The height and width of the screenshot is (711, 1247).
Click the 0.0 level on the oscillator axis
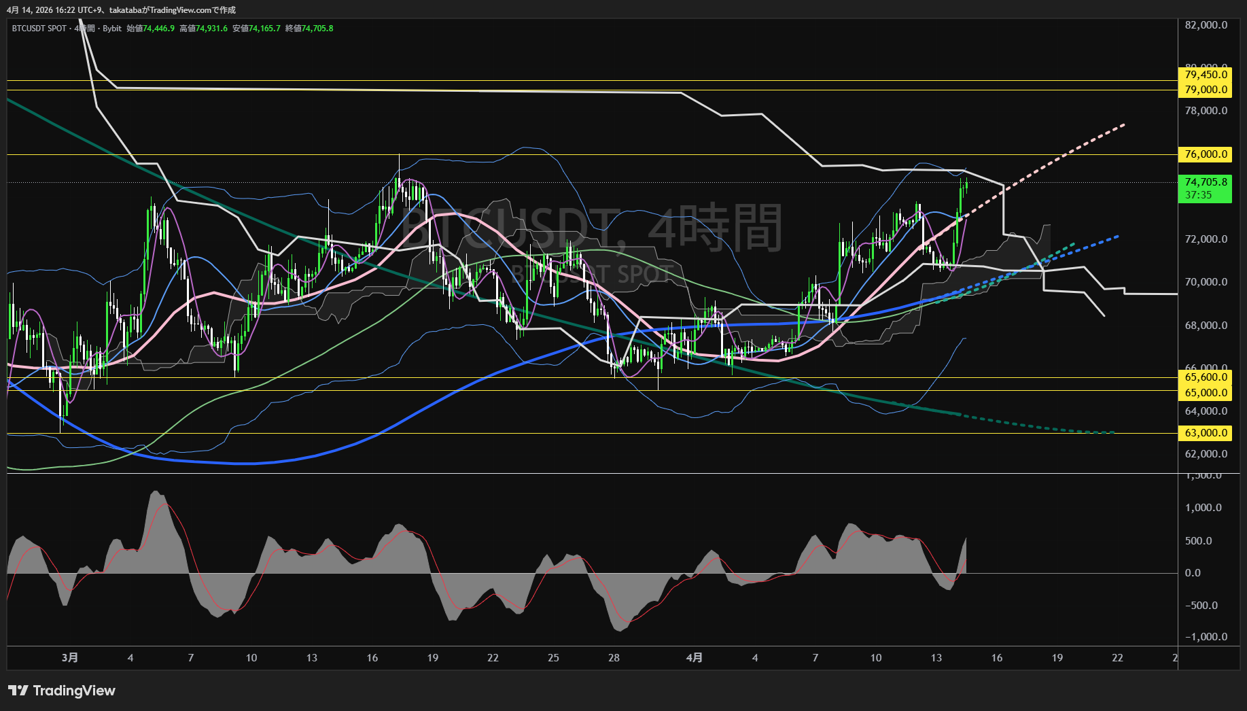point(1193,573)
